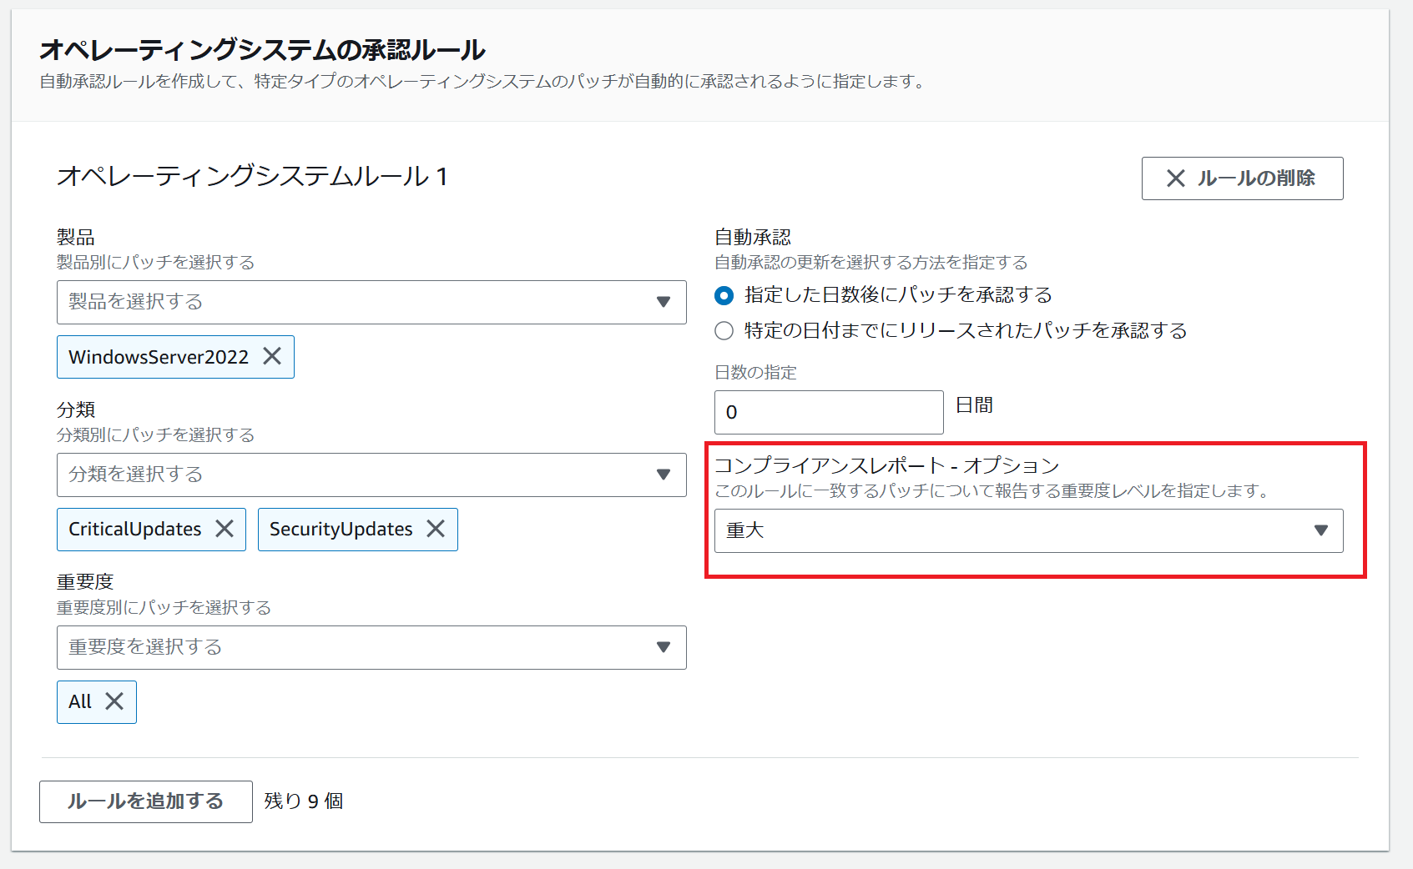Expand the compliance level dropdown showing 重大
Image resolution: width=1413 pixels, height=869 pixels.
1028,530
